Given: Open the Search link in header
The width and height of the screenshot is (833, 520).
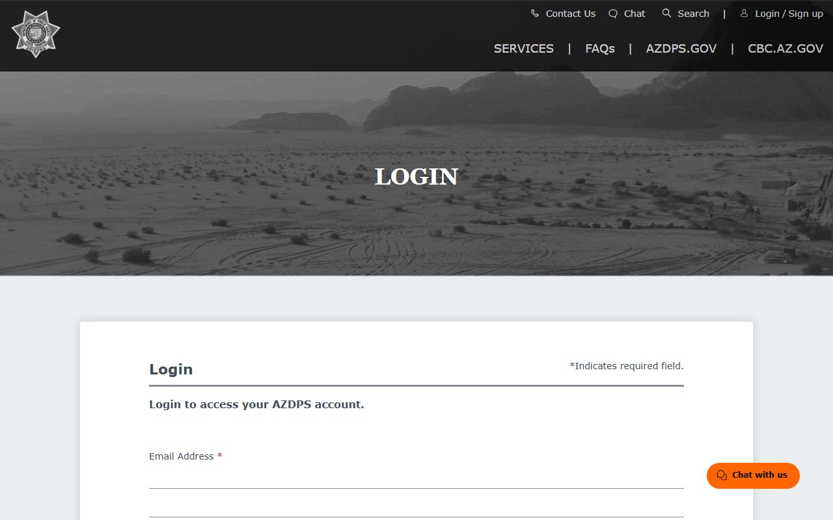Looking at the screenshot, I should pos(693,14).
